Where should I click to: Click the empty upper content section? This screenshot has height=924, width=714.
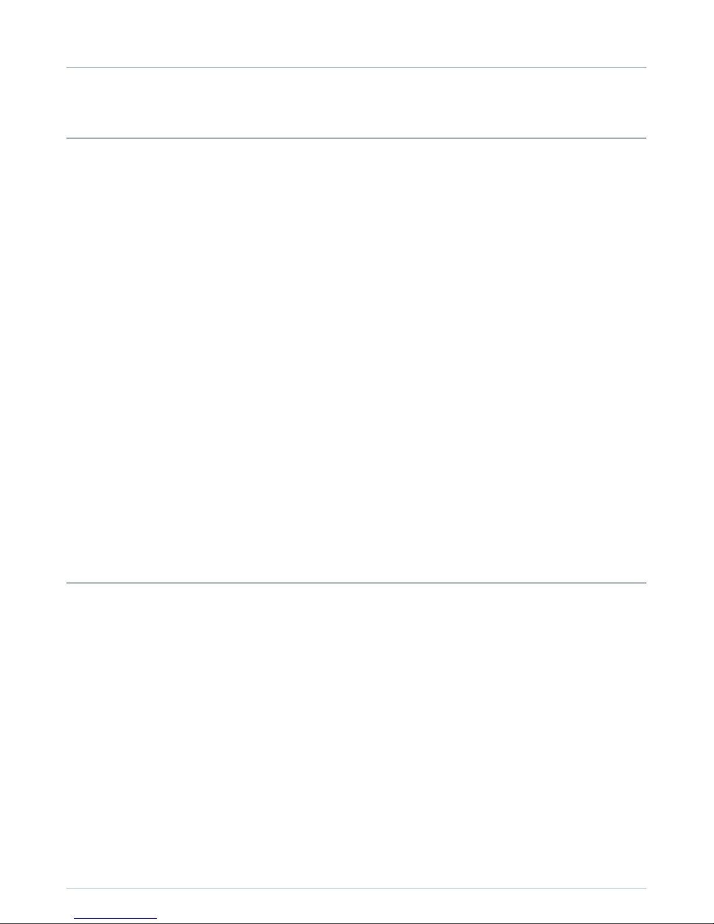(356, 360)
